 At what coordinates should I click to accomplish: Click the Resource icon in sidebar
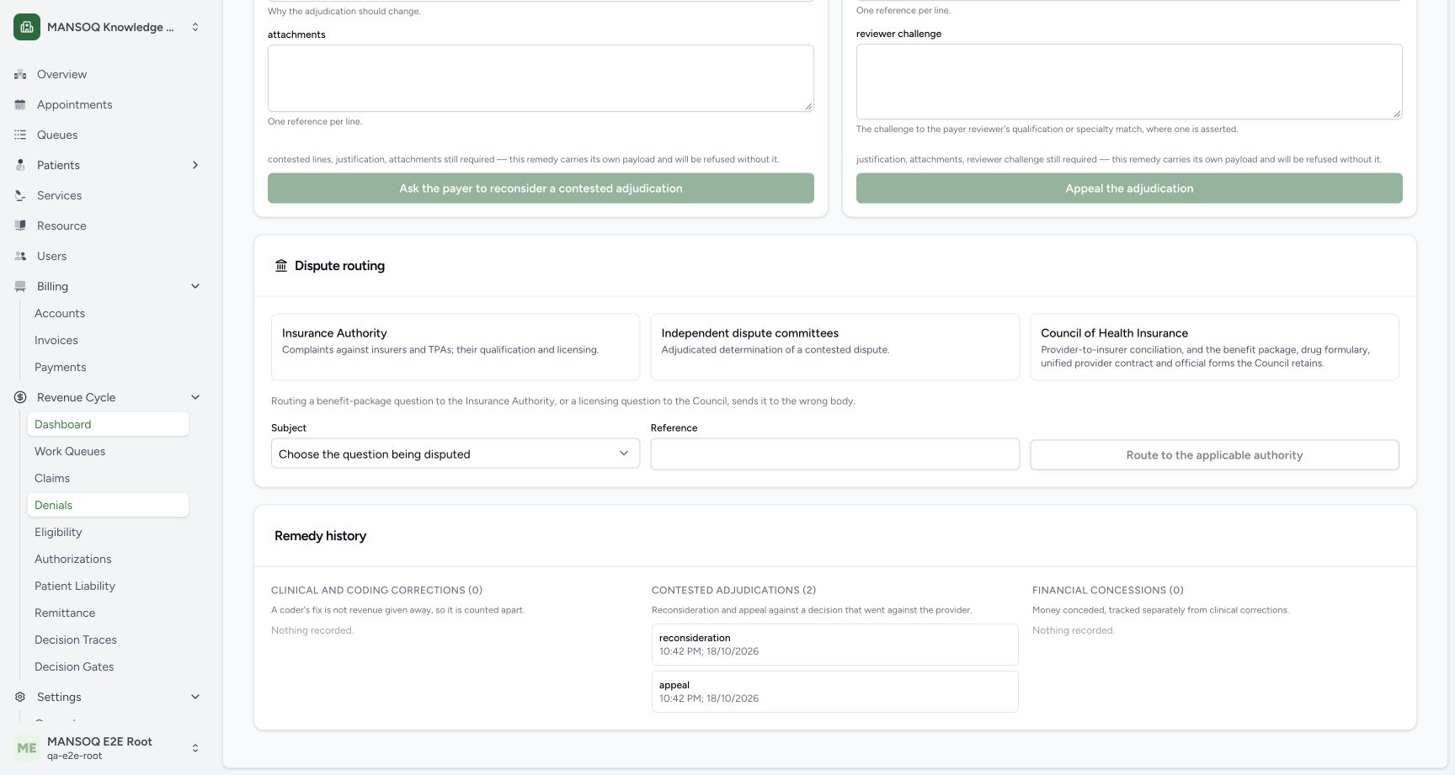click(20, 226)
